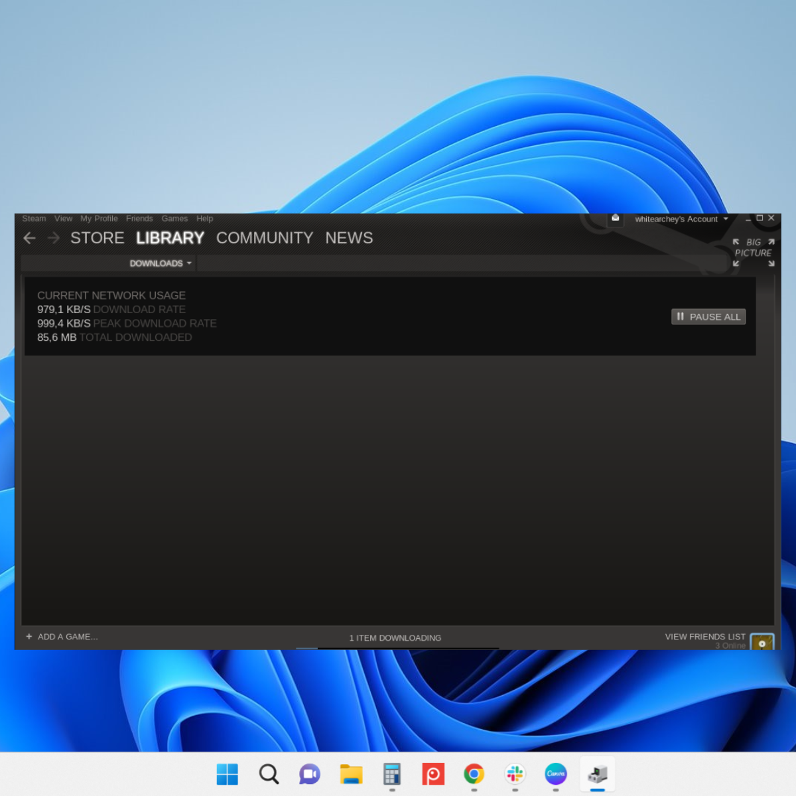This screenshot has width=796, height=796.
Task: Switch to the LIBRARY tab
Action: click(170, 237)
